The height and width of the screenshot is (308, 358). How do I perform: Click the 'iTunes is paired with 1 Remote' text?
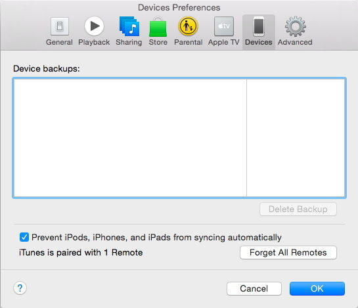click(x=81, y=253)
